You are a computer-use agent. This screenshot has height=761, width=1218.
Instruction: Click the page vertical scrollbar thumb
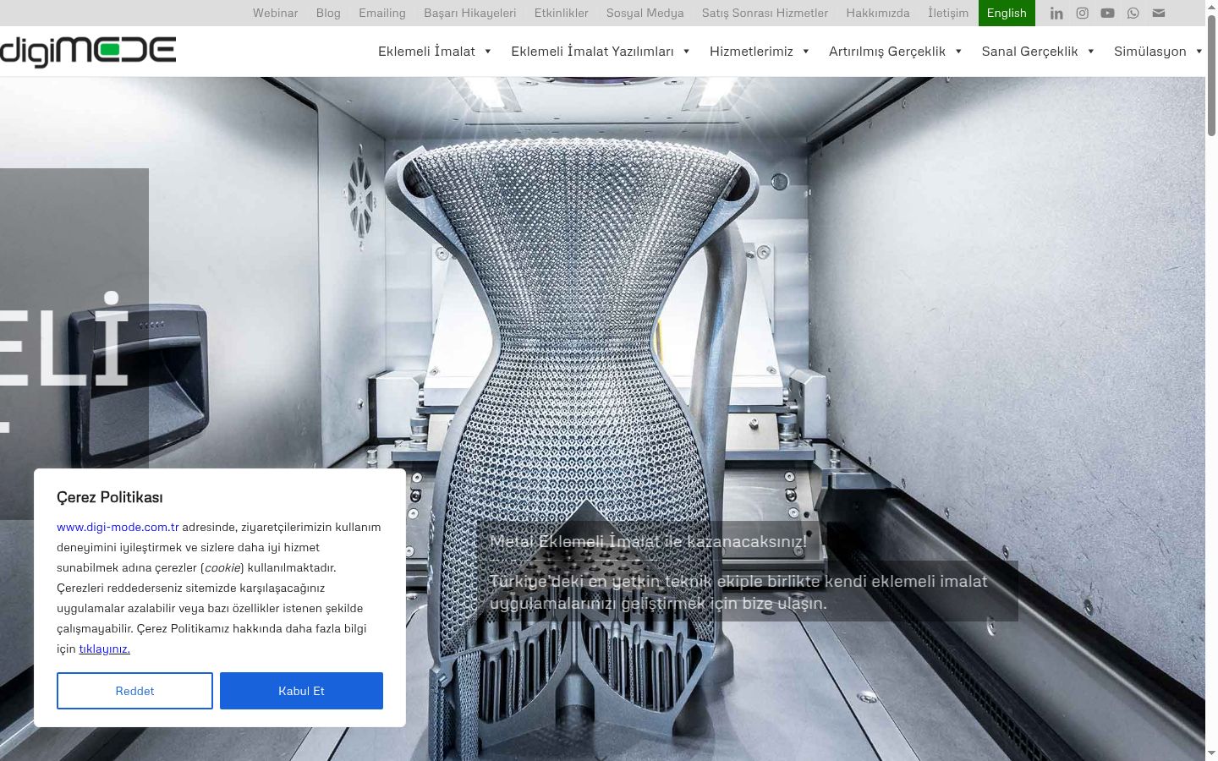click(x=1211, y=74)
